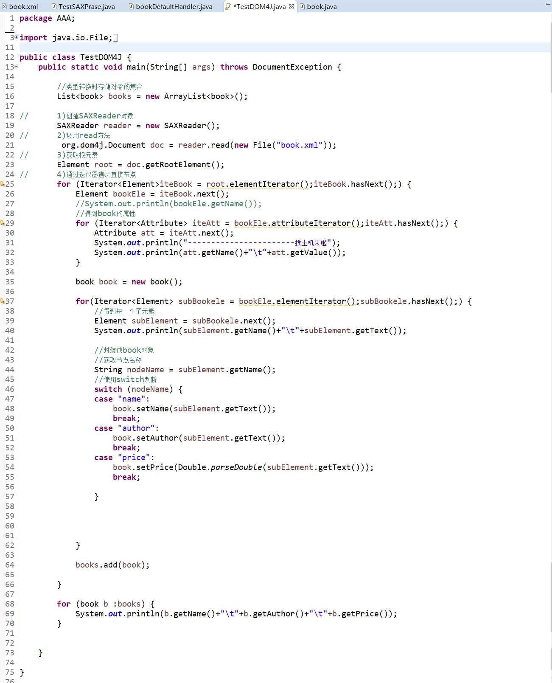Screen dimensions: 552x683
Task: Minimize the editor area
Action: [x=547, y=4]
